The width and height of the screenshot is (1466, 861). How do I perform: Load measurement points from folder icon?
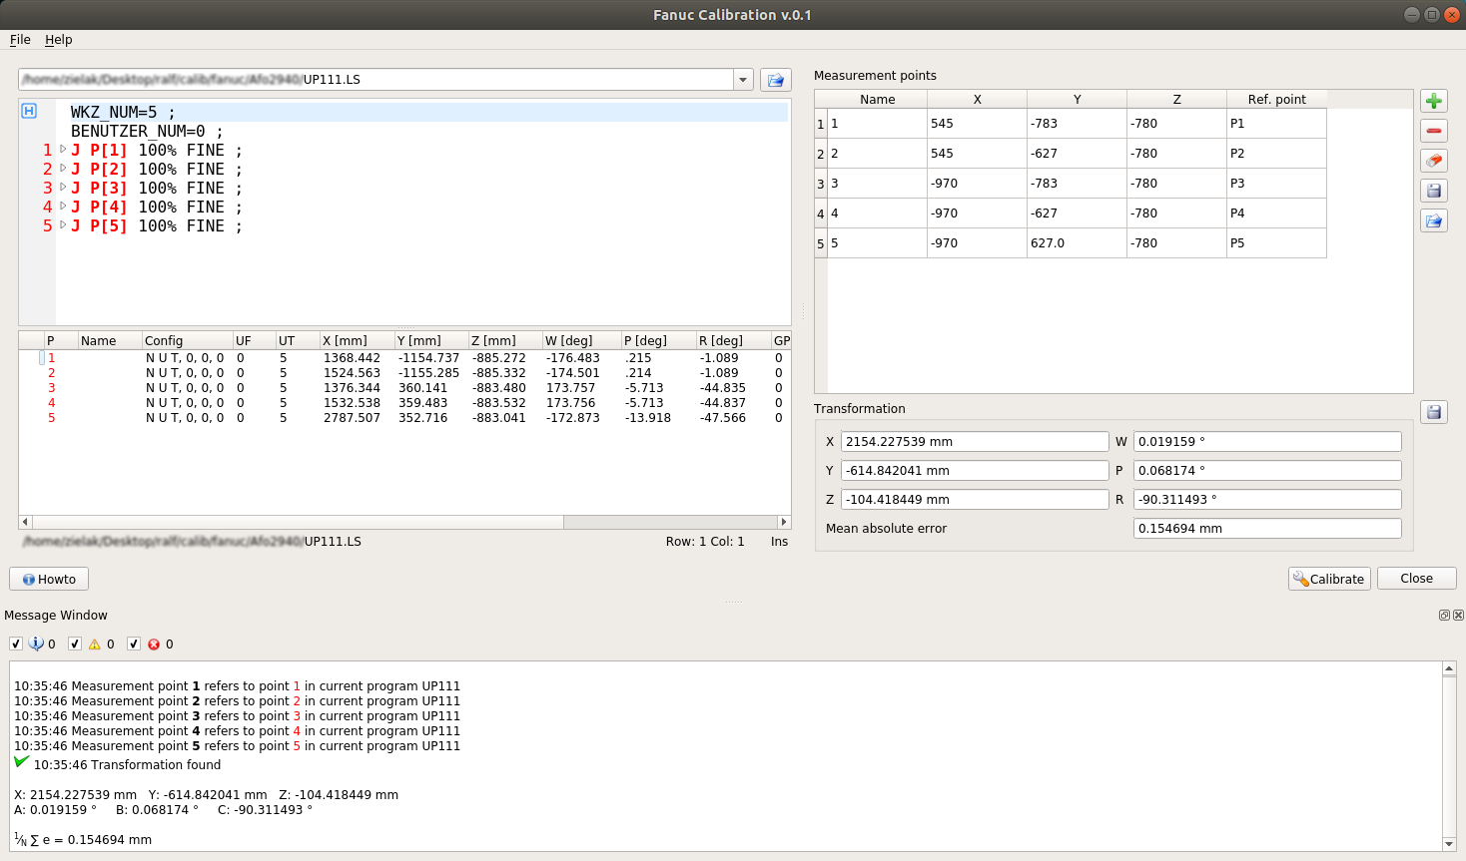tap(1434, 220)
